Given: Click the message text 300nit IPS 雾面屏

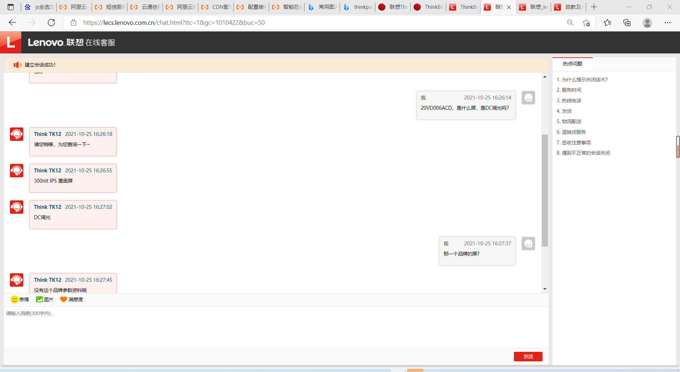Looking at the screenshot, I should point(53,181).
